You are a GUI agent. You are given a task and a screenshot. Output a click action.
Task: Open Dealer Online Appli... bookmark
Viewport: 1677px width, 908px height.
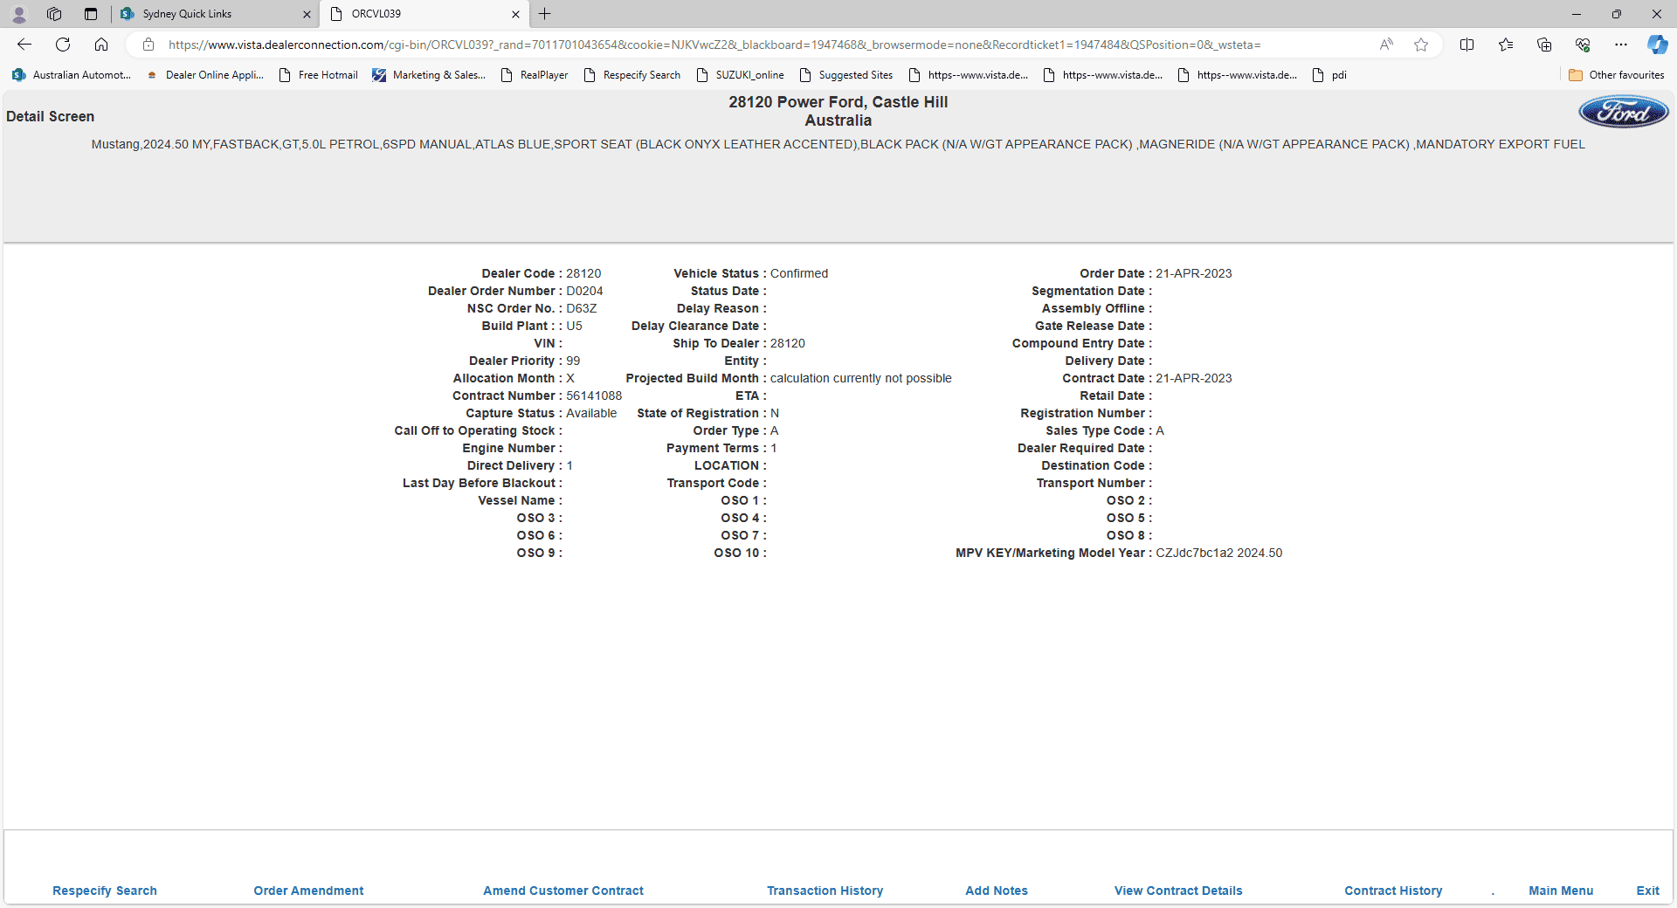(205, 75)
